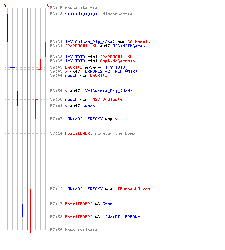225x250 pixels.
Task: Click the blue team count 9 atop graph
Action: coord(5,6)
